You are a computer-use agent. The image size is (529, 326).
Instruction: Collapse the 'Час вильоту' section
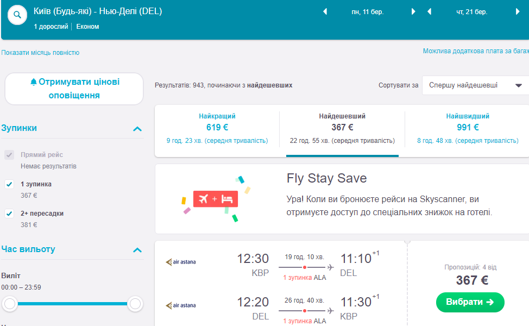pos(137,250)
